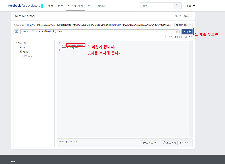Open the 토큰 받기 dropdown

(x=183, y=25)
